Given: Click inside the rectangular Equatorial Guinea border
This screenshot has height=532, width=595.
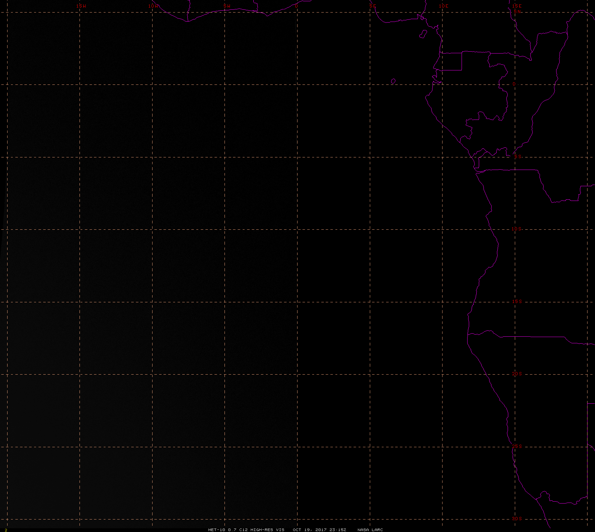Looking at the screenshot, I should 451,61.
